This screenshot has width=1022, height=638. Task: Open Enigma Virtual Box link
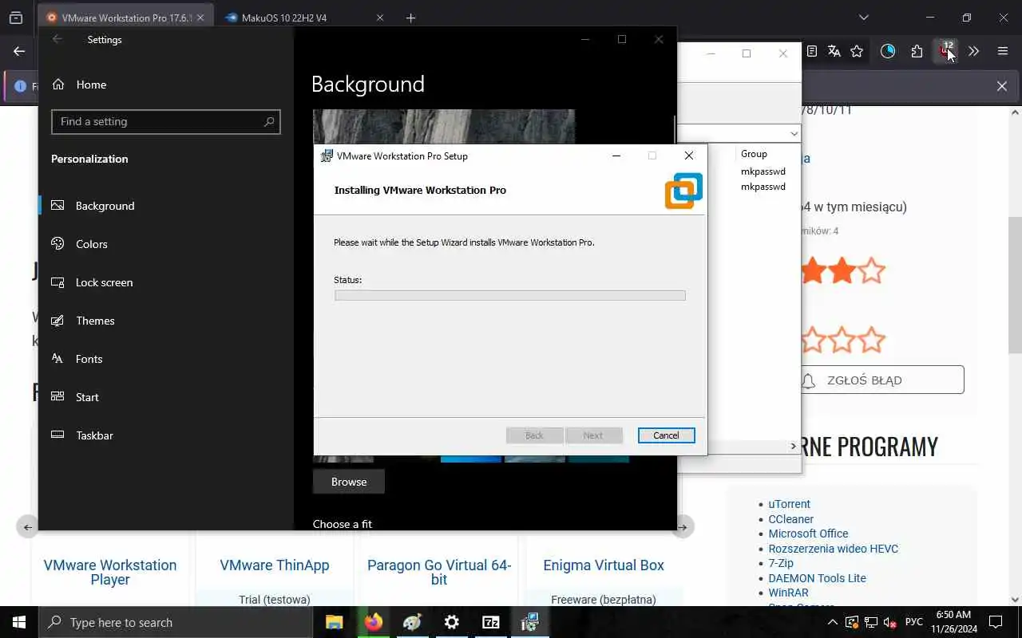pos(604,565)
